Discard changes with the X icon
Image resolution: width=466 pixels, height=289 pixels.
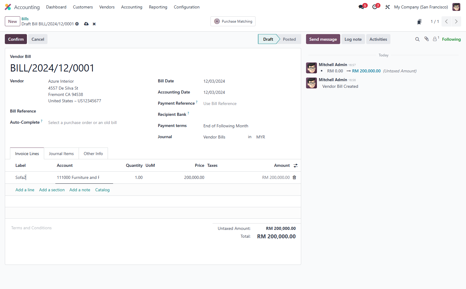click(94, 24)
